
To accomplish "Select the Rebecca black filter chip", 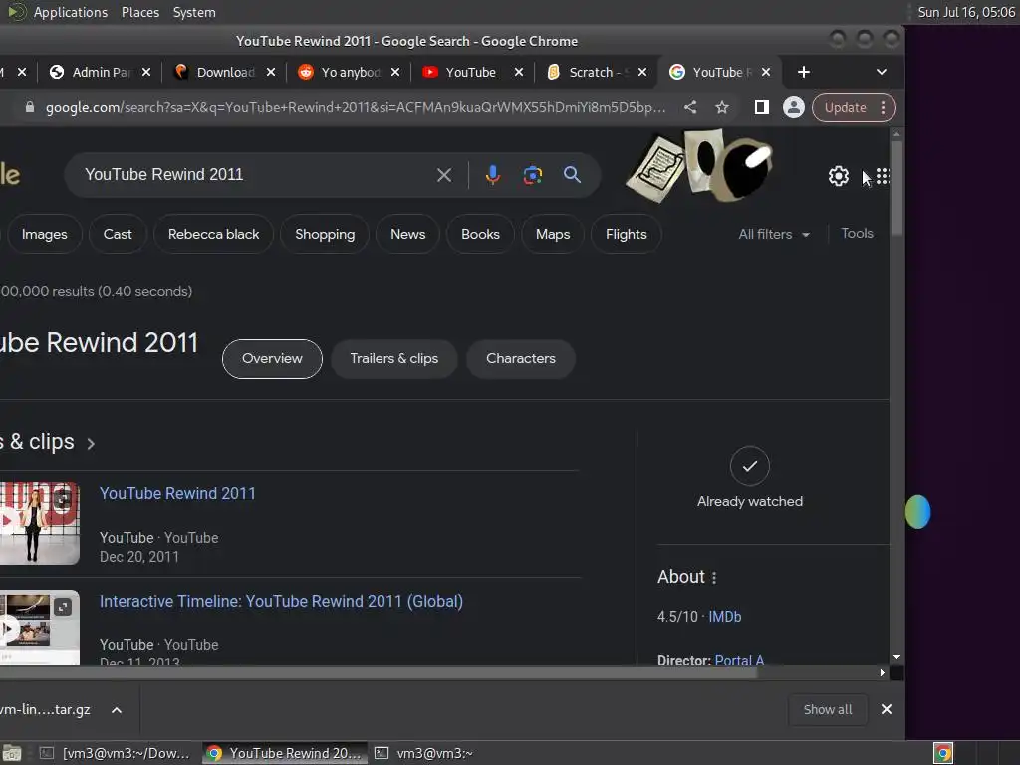I will coord(213,235).
